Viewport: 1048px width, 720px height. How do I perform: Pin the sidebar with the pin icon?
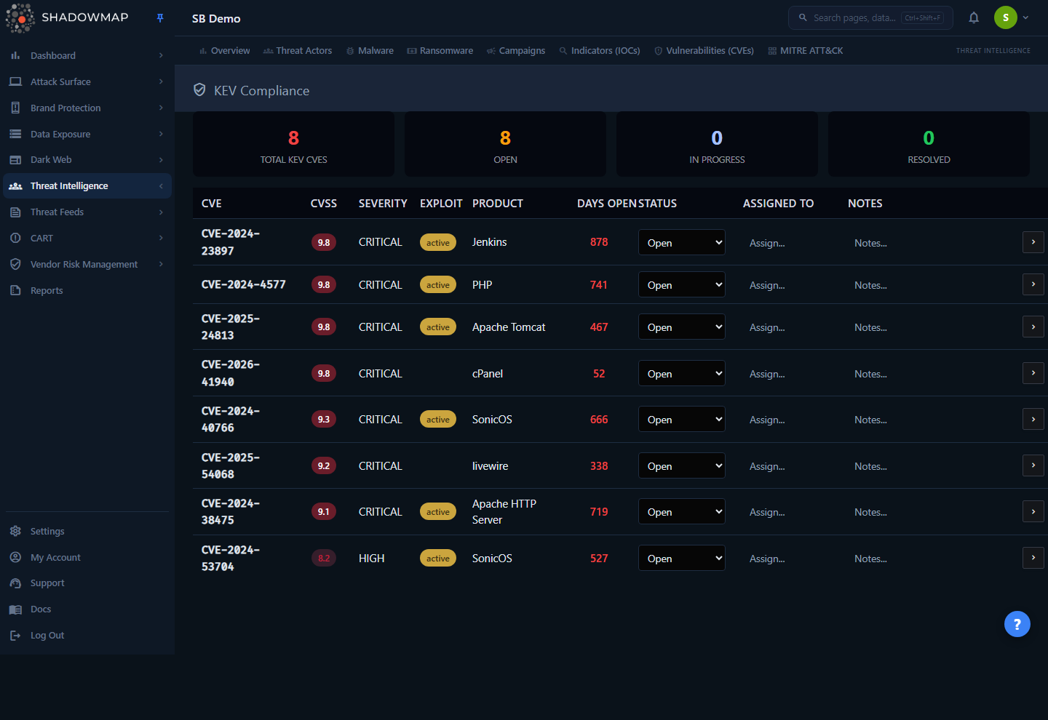(160, 18)
